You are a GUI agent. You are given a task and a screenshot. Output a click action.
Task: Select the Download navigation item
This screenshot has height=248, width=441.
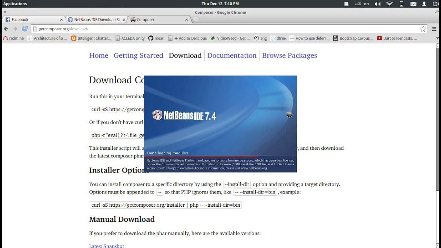(185, 55)
